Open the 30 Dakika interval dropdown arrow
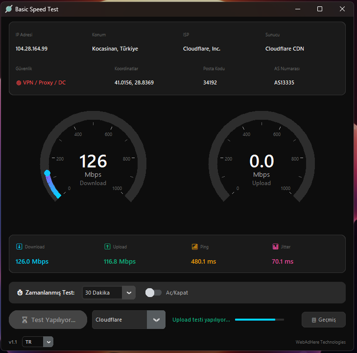Image resolution: width=357 pixels, height=353 pixels. [x=129, y=293]
